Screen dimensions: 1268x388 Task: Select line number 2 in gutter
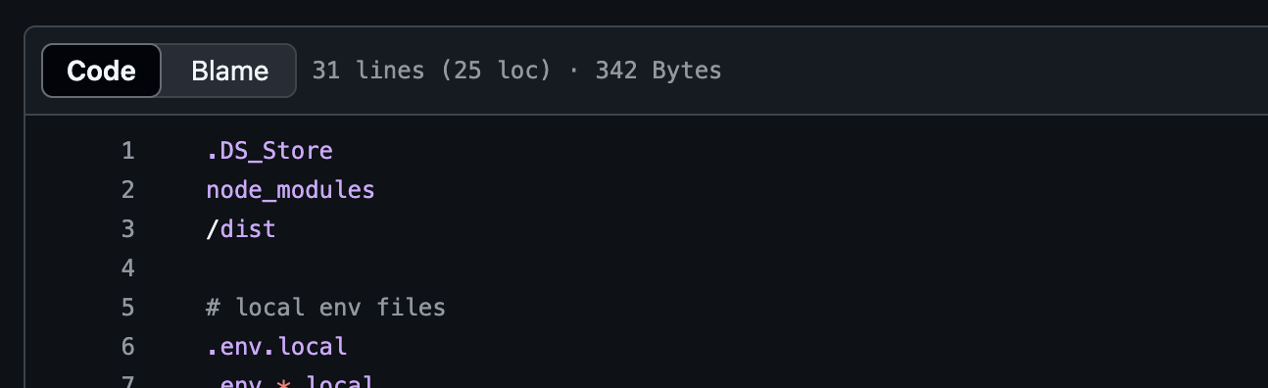[127, 190]
